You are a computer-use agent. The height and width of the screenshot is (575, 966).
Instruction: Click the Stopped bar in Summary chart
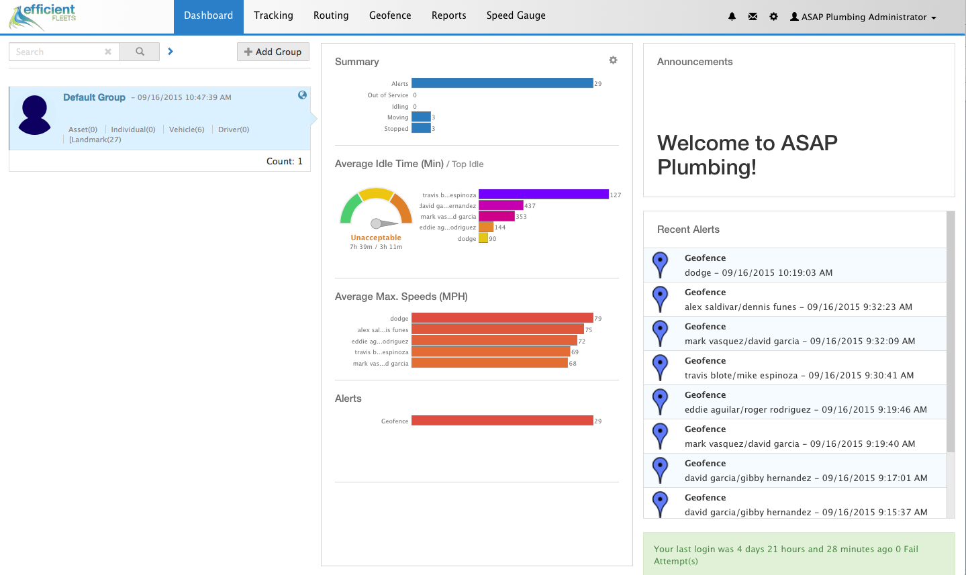(x=421, y=128)
